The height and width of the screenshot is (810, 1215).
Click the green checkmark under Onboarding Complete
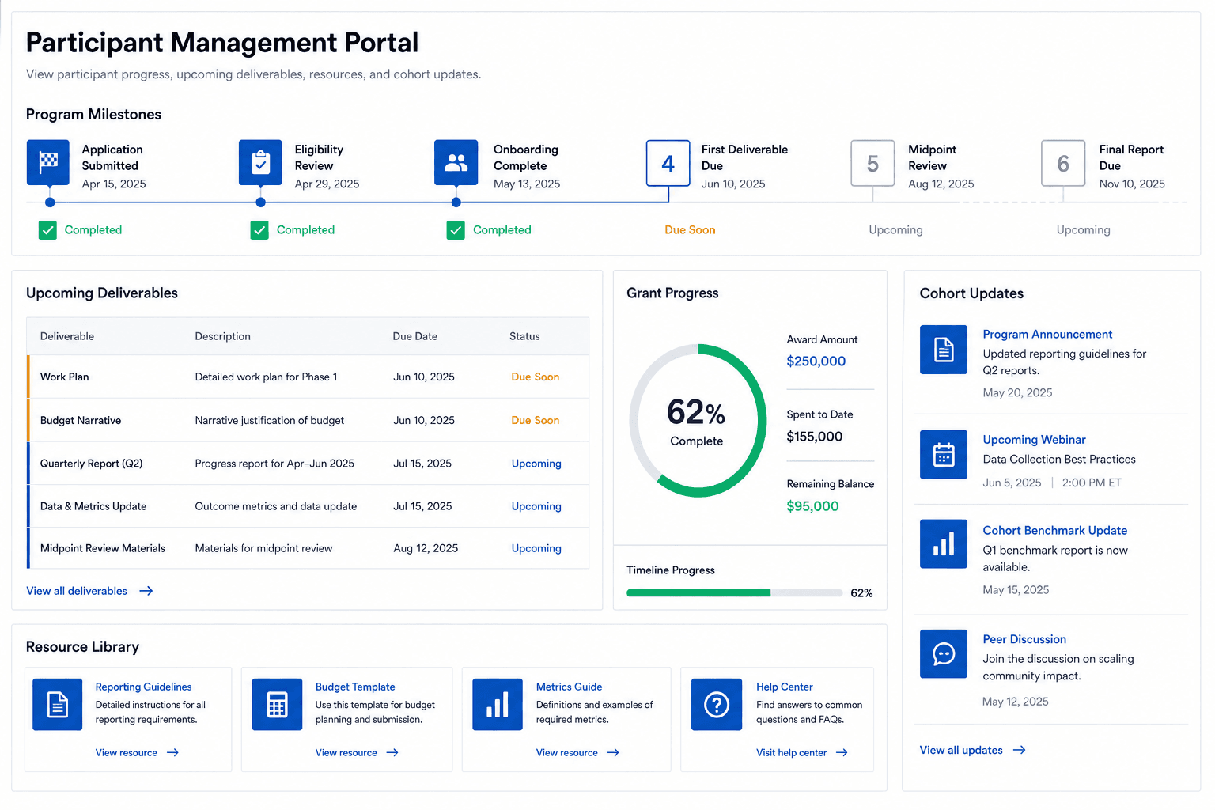(x=456, y=230)
